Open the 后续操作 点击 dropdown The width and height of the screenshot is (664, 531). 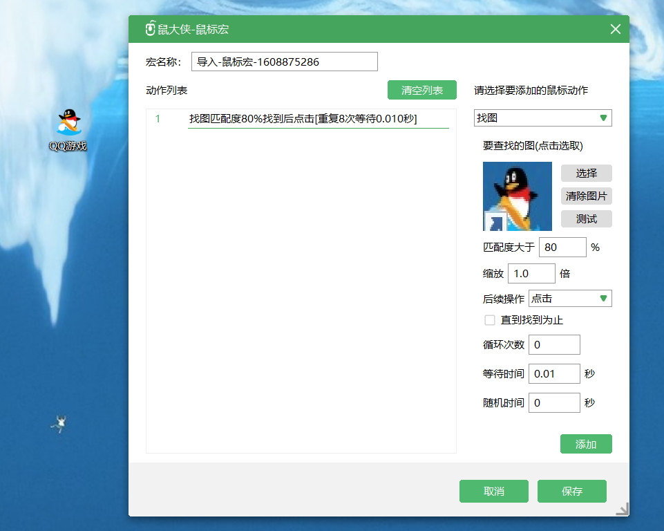569,299
